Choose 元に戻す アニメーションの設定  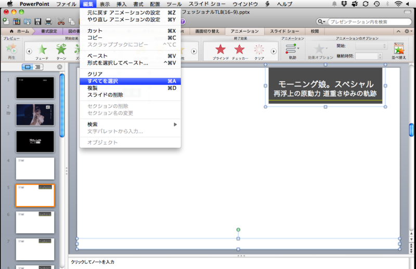pos(131,12)
